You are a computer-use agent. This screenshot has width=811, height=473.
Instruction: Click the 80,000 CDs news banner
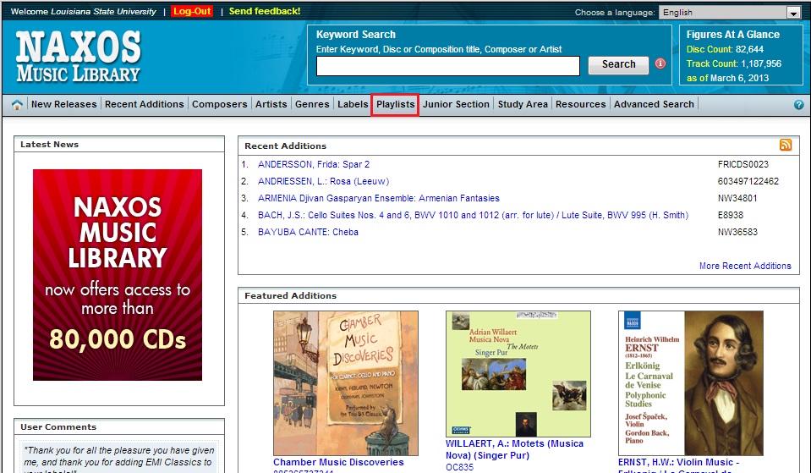coord(118,275)
